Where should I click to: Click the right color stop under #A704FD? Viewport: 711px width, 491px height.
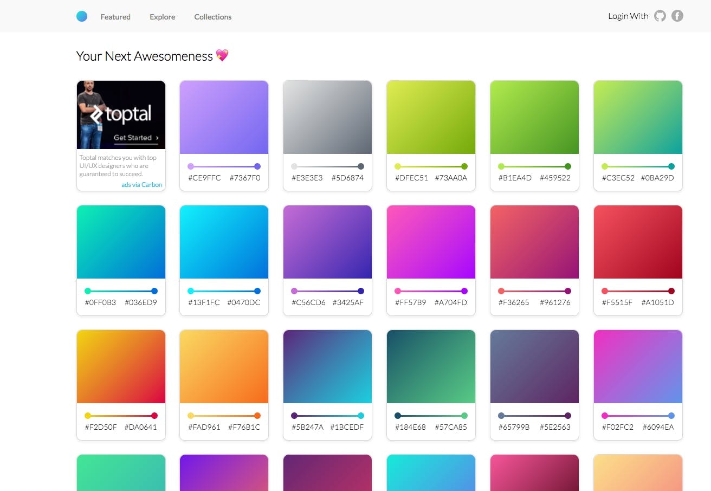click(464, 291)
